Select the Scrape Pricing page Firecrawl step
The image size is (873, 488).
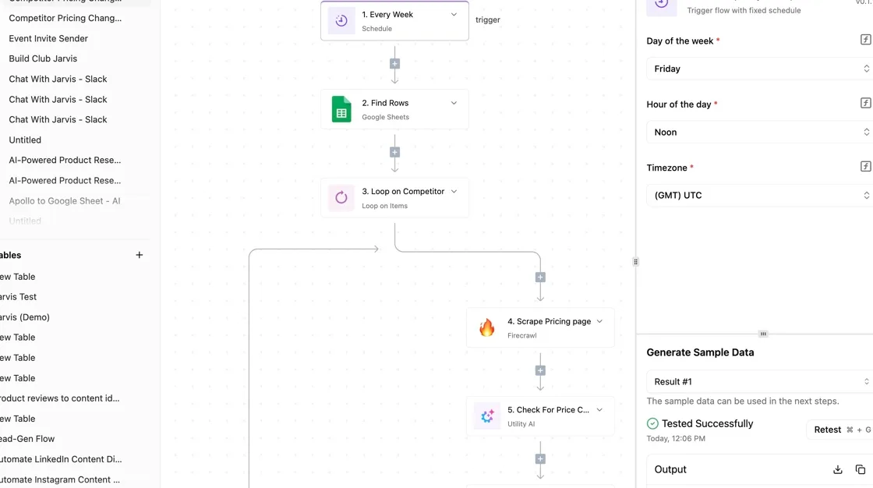click(x=540, y=327)
